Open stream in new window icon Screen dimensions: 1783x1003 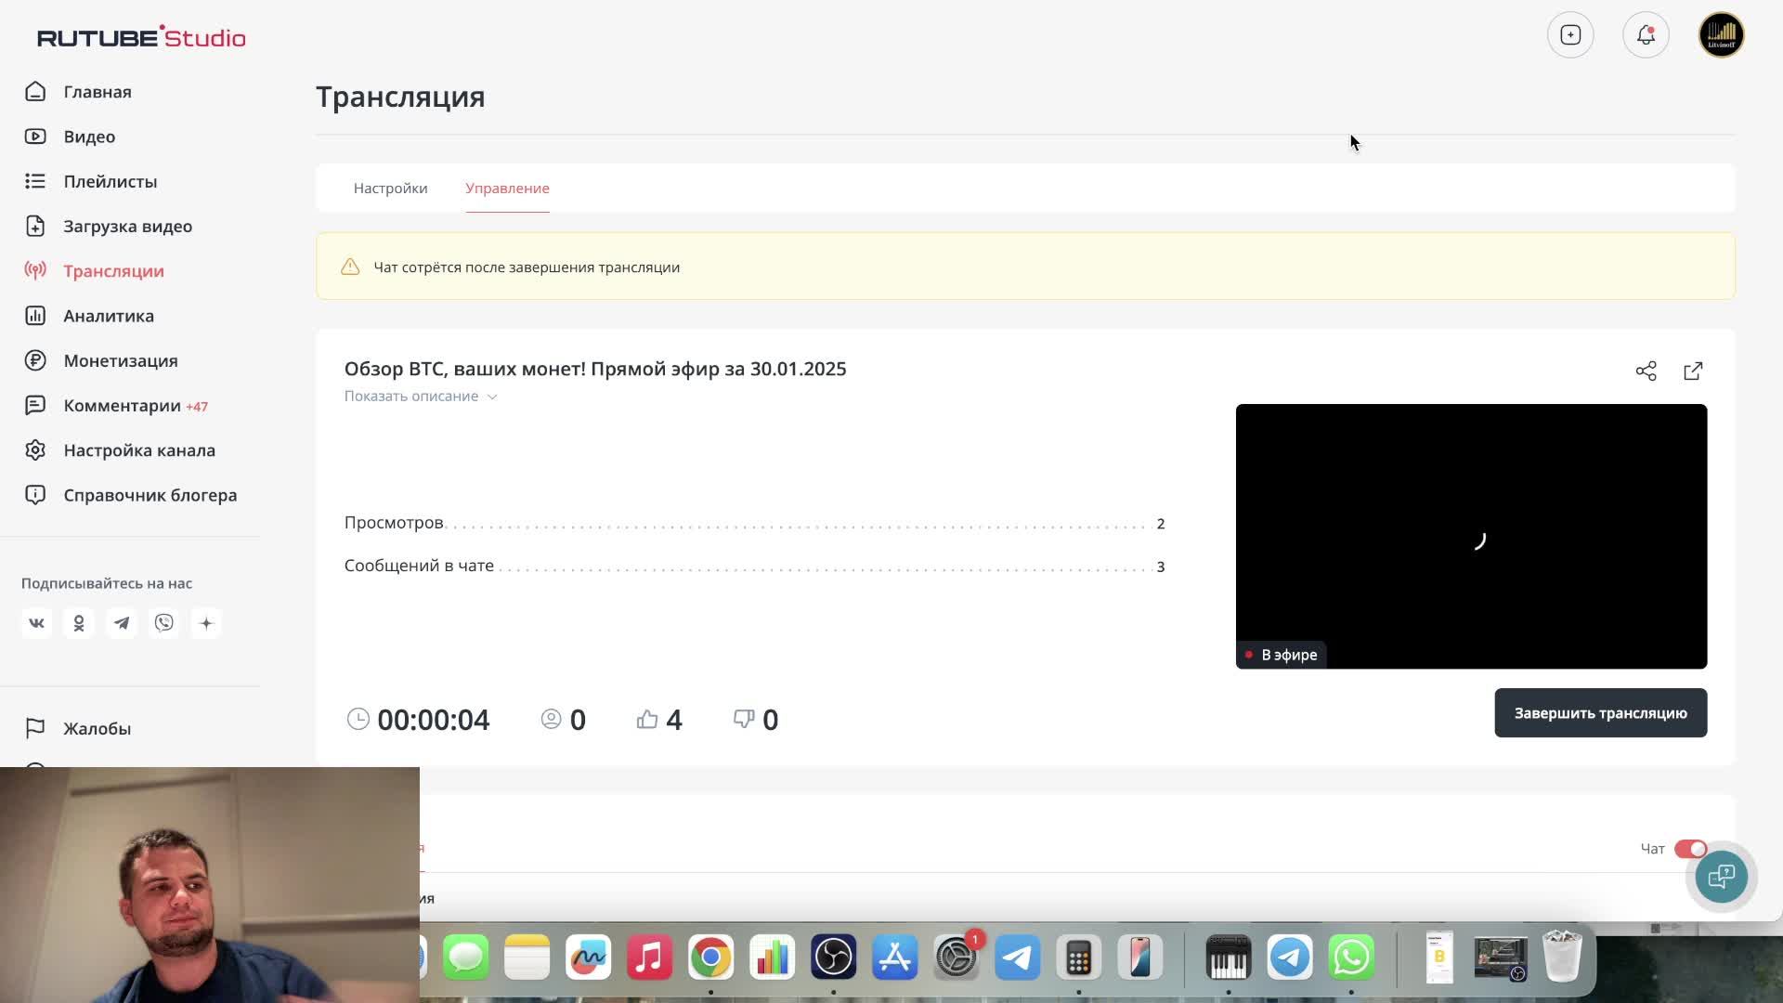click(x=1693, y=371)
